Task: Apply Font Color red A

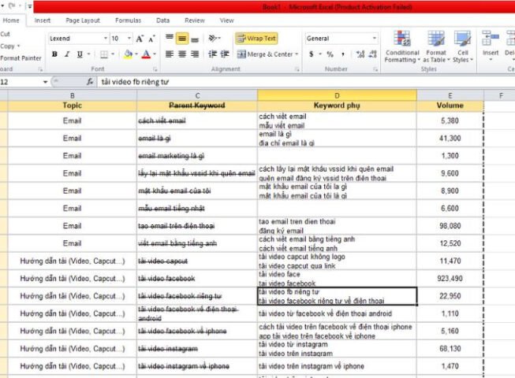Action: 146,54
